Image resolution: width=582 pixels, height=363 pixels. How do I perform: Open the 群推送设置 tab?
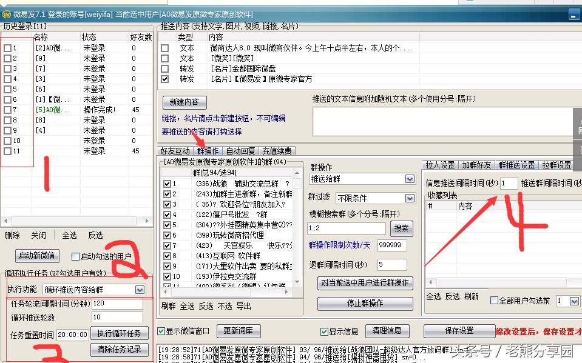(x=516, y=165)
